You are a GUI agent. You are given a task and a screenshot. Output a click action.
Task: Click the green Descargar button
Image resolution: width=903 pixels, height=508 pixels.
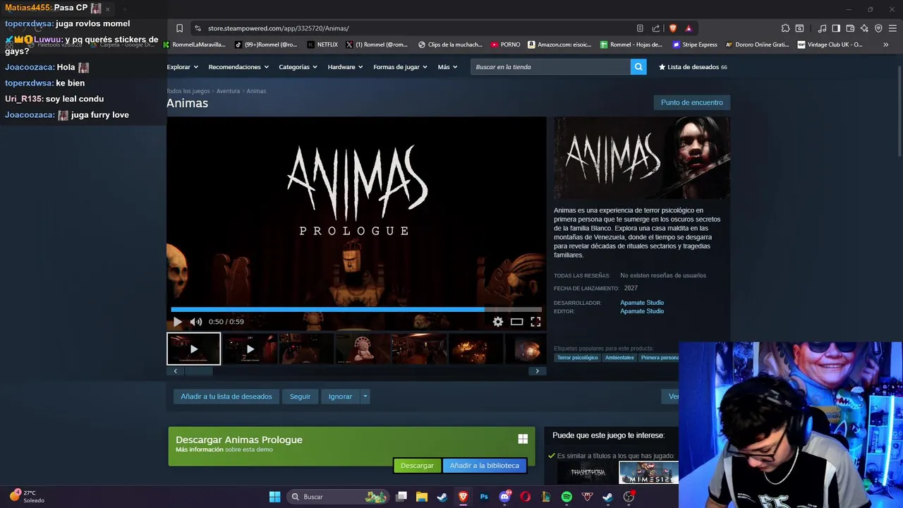tap(417, 466)
